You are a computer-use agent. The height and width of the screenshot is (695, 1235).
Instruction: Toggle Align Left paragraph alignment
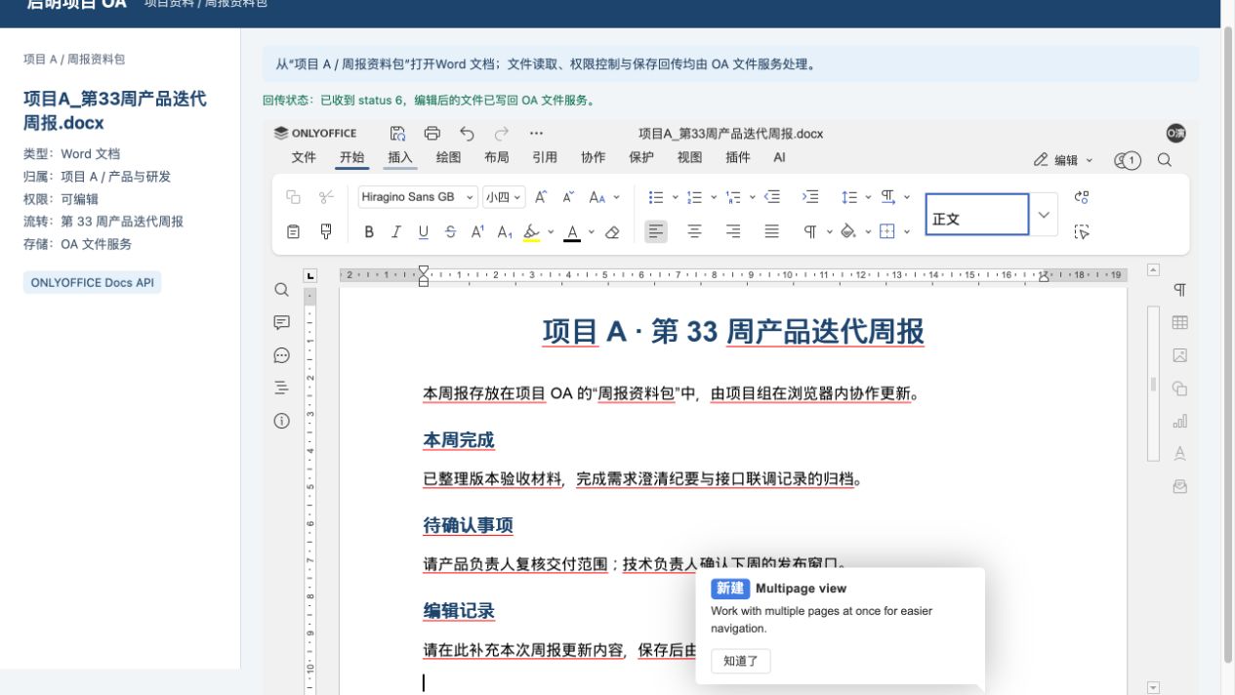pos(656,231)
